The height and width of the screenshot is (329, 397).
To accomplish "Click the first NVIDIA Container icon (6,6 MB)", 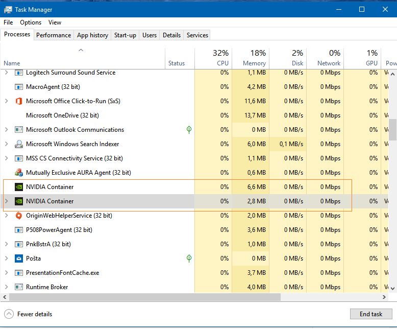I will [x=19, y=187].
